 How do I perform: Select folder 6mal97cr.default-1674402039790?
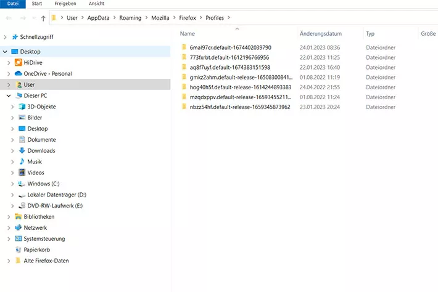231,47
